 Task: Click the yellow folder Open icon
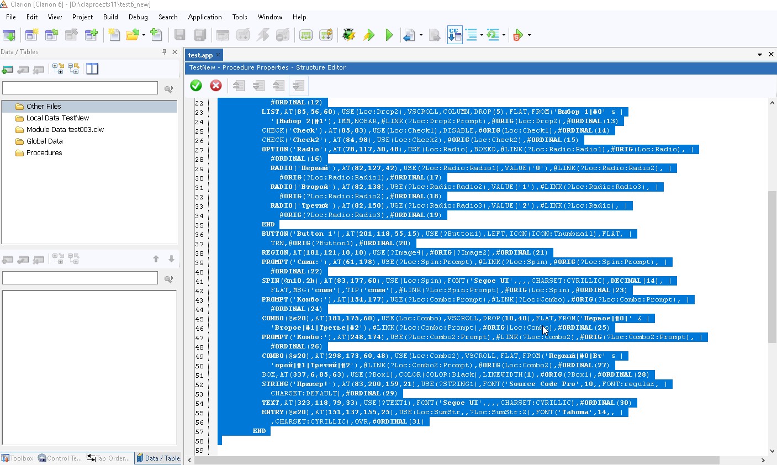pos(132,35)
